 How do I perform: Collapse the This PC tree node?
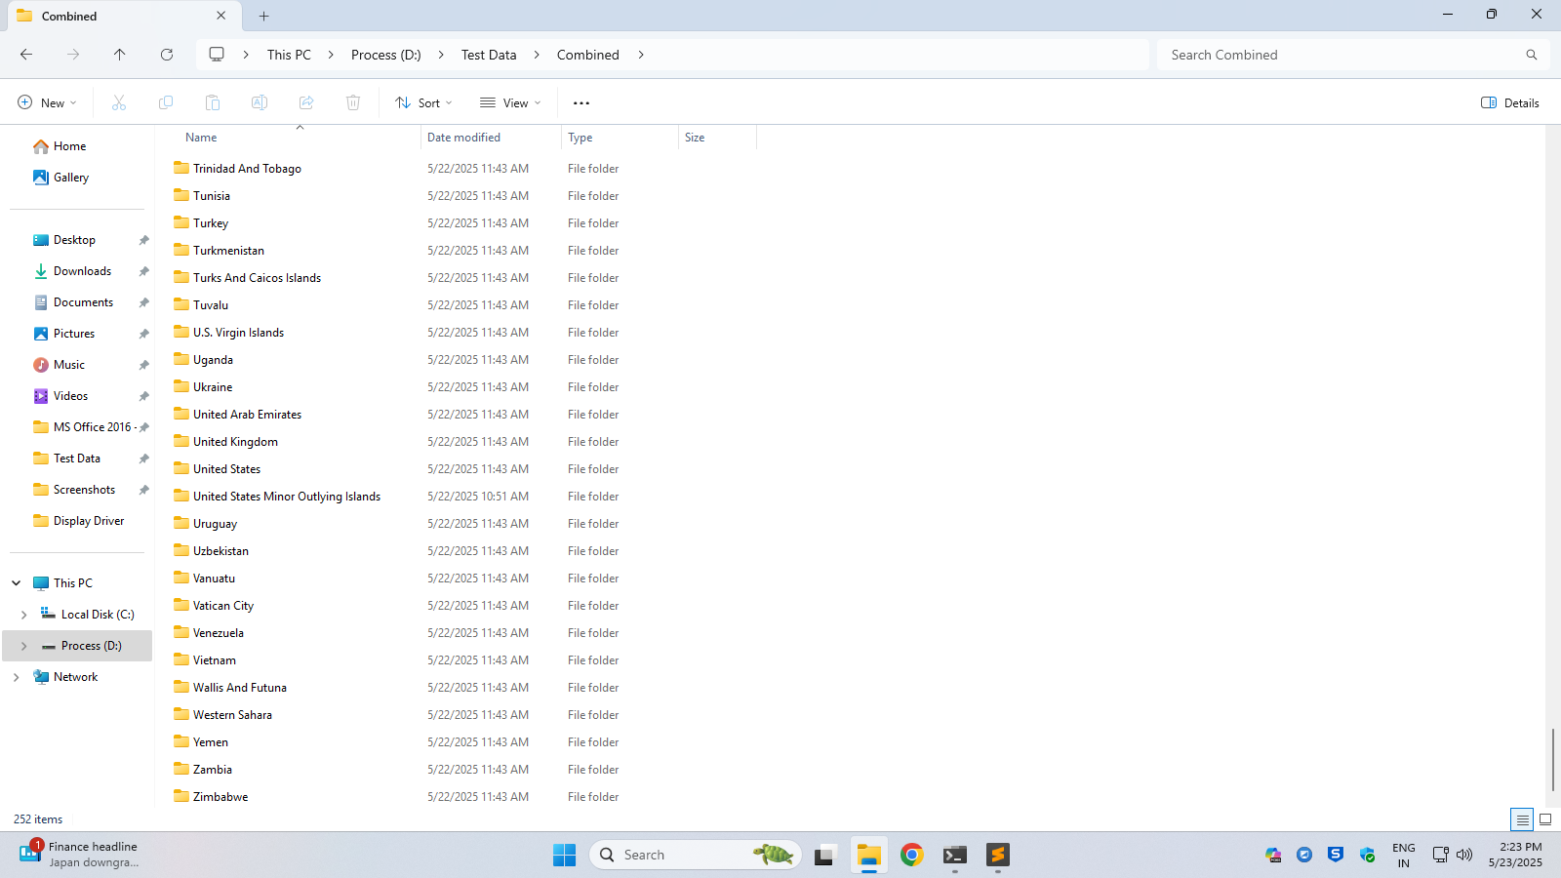17,583
